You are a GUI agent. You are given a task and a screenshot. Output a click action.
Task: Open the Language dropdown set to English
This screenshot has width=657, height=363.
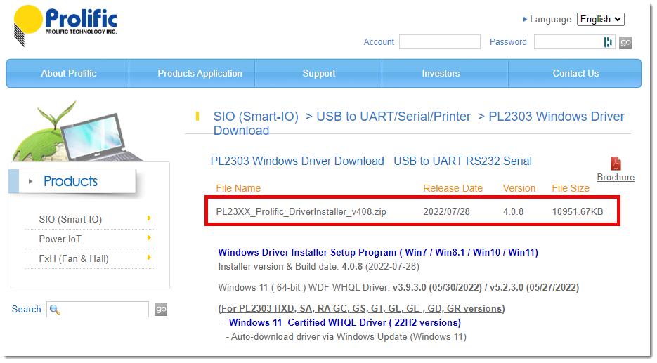pos(600,19)
